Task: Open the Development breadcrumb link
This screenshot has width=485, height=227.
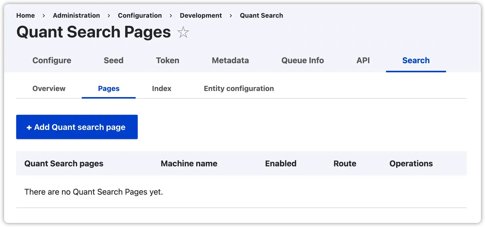Action: [x=201, y=15]
